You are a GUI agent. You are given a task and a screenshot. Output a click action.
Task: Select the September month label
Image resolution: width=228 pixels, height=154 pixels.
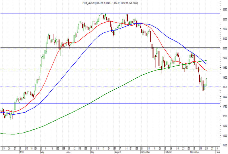point(145,152)
